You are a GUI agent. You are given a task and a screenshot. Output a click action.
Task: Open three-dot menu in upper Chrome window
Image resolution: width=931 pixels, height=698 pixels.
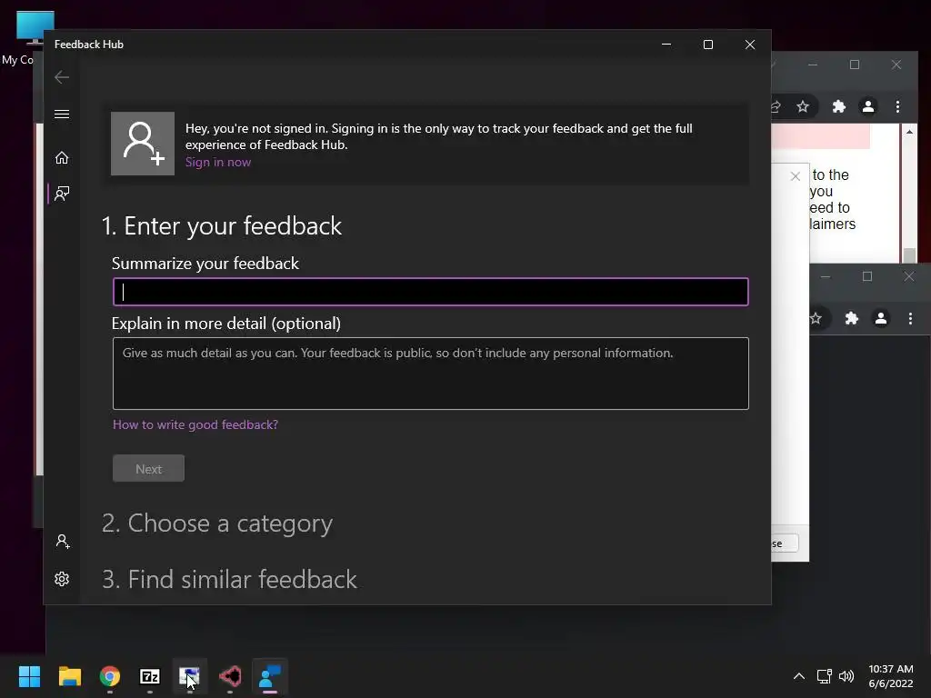(x=897, y=107)
